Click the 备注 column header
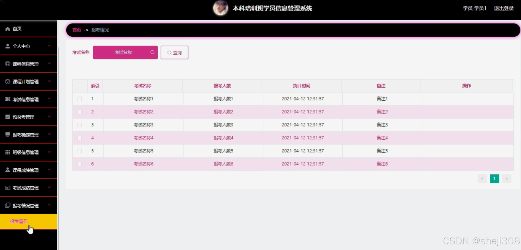Image resolution: width=521 pixels, height=250 pixels. (x=381, y=86)
